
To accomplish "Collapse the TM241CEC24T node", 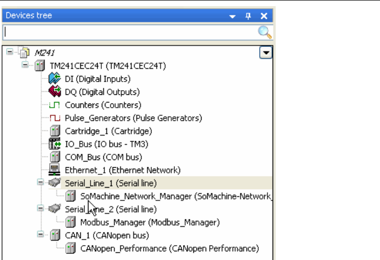I will 25,65.
